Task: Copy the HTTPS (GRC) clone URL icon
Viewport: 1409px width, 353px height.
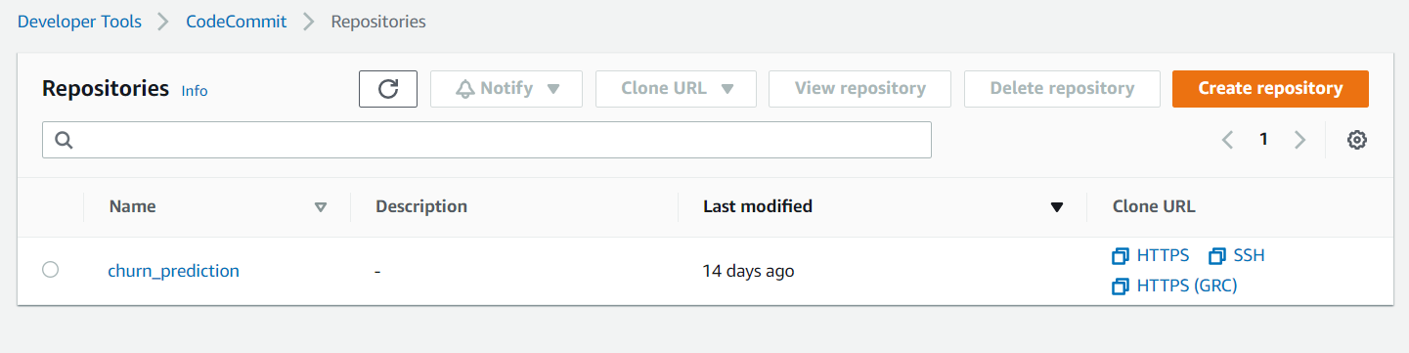Action: (1121, 287)
